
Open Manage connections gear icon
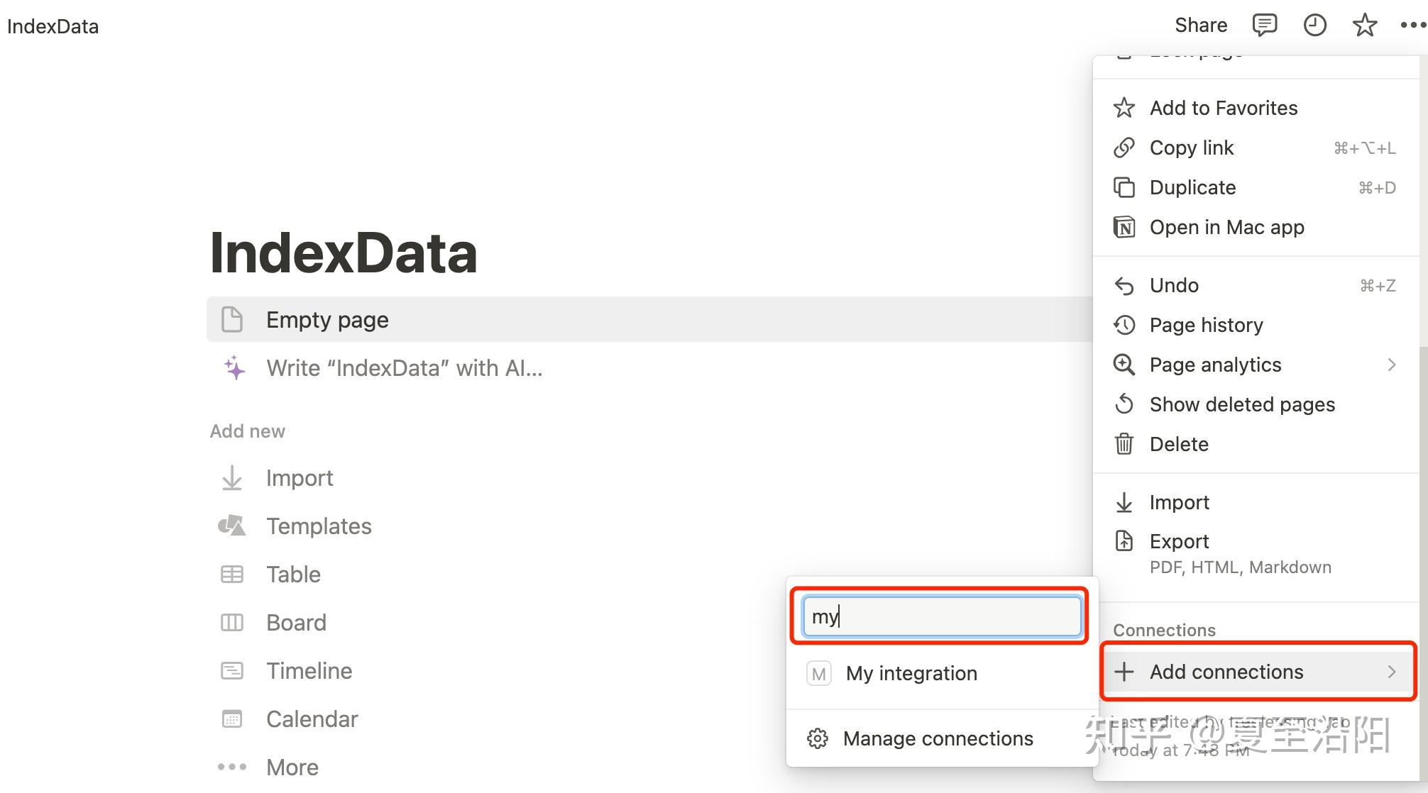pyautogui.click(x=818, y=738)
